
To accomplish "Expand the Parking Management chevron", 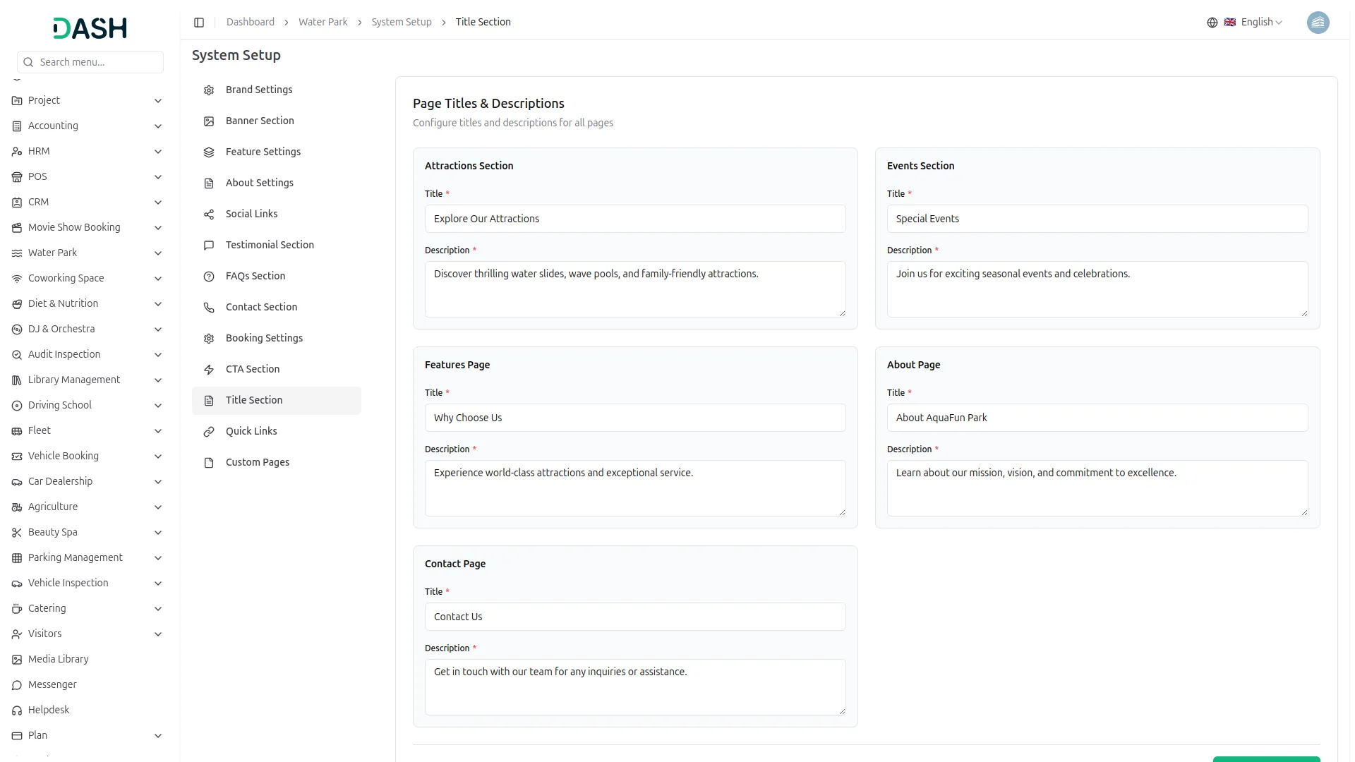I will click(x=158, y=558).
